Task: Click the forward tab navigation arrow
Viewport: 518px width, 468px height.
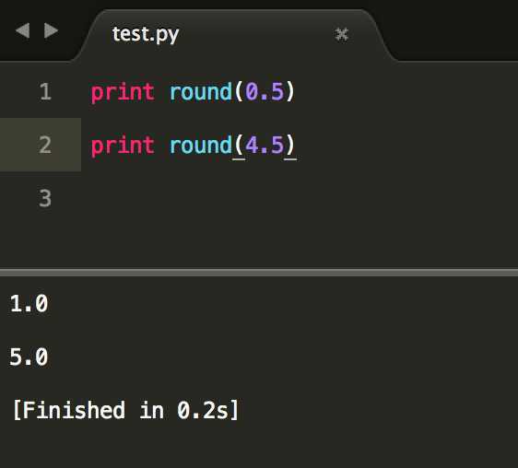Action: point(52,30)
